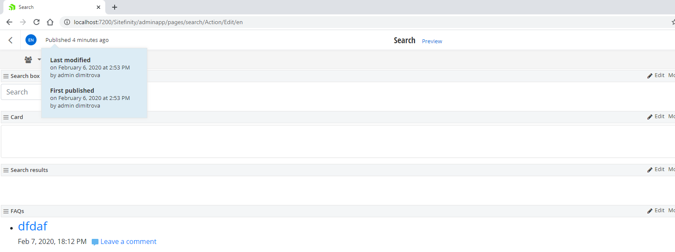This screenshot has width=675, height=252.
Task: Click the Card widget label
Action: 17,117
